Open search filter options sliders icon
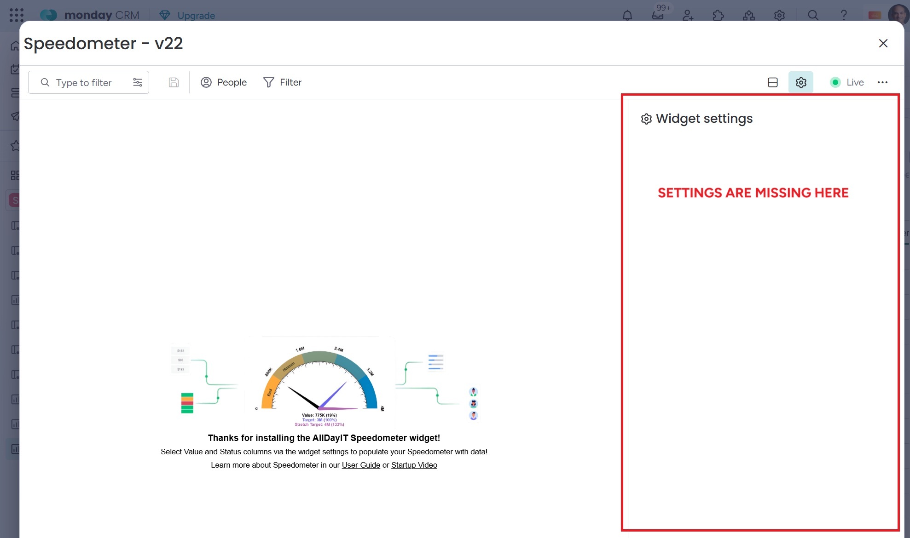 (138, 82)
